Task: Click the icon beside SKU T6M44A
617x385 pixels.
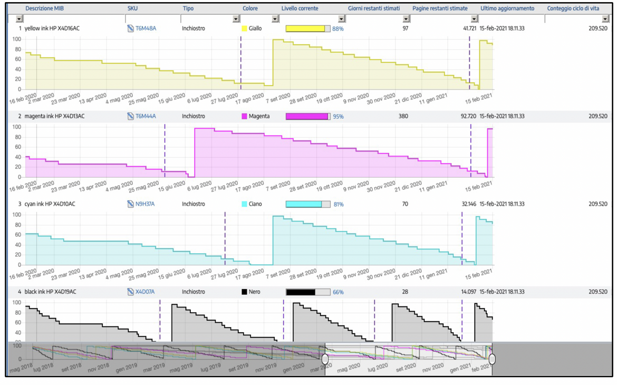Action: [131, 117]
